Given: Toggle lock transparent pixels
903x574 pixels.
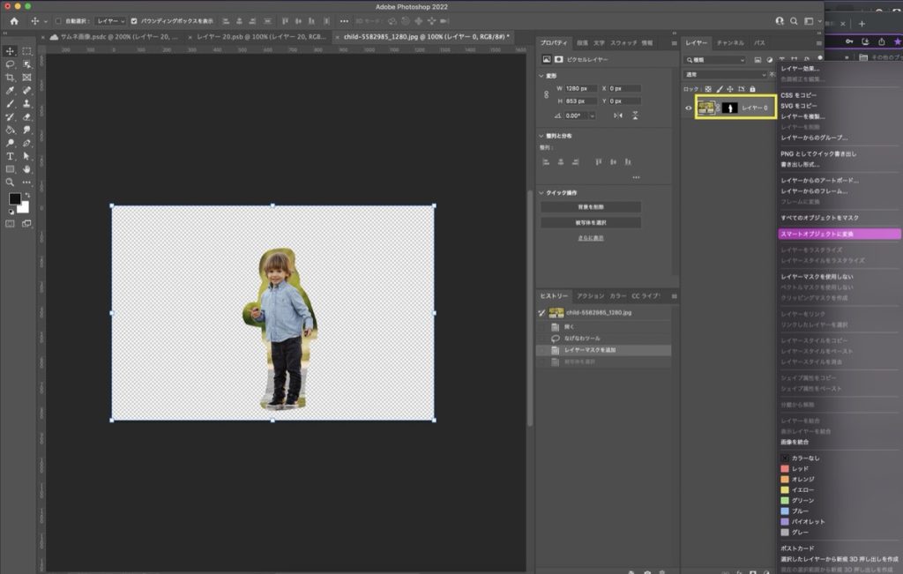Looking at the screenshot, I should pos(708,89).
